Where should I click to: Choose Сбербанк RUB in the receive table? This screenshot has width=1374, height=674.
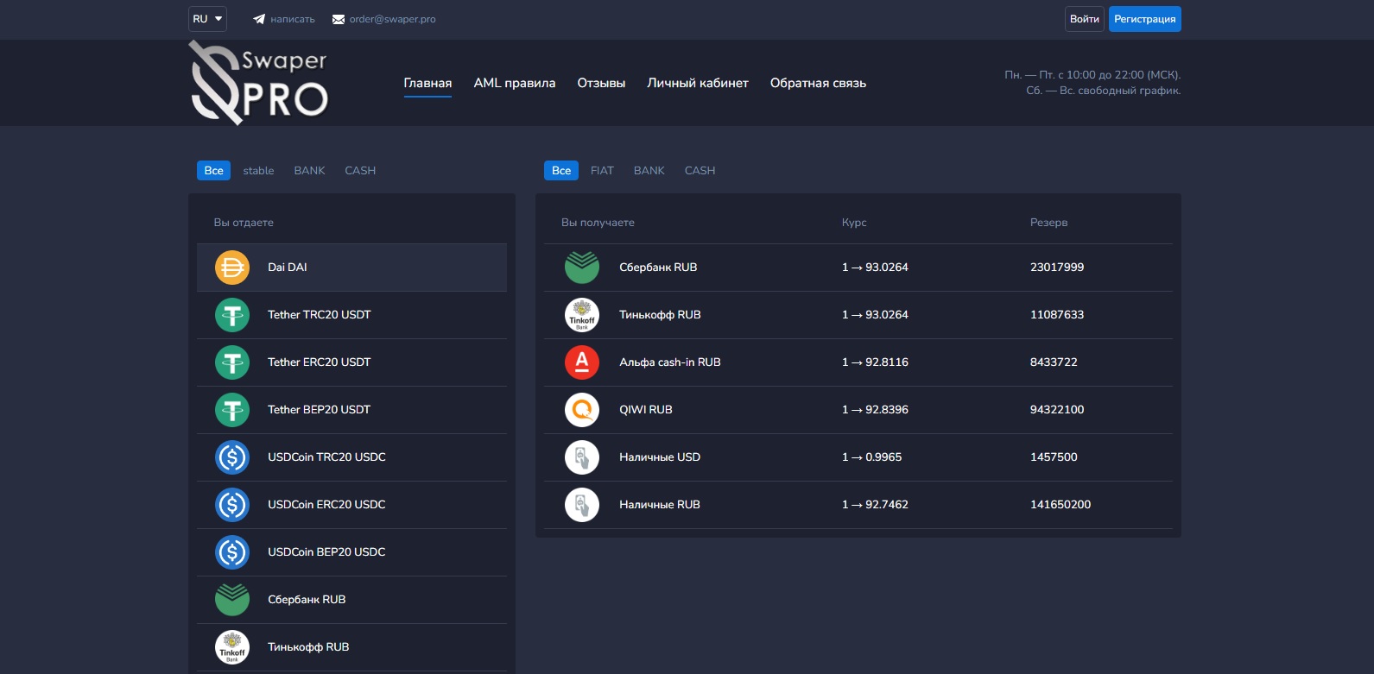click(658, 268)
